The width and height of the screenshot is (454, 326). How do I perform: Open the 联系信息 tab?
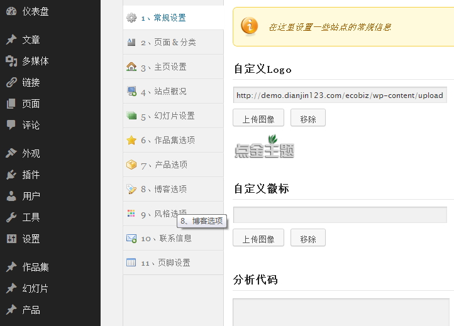click(x=174, y=238)
